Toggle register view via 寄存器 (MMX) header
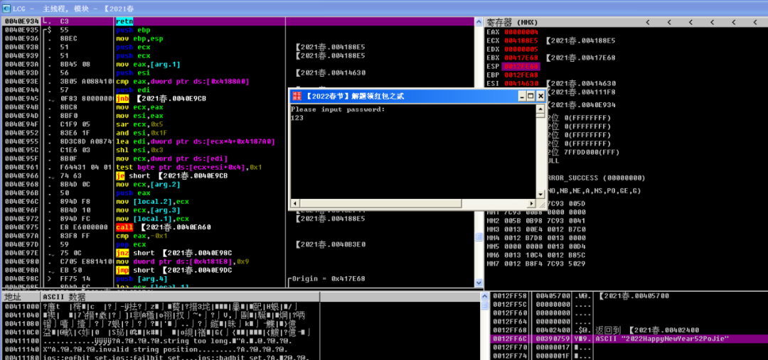This screenshot has width=768, height=360. pos(512,23)
